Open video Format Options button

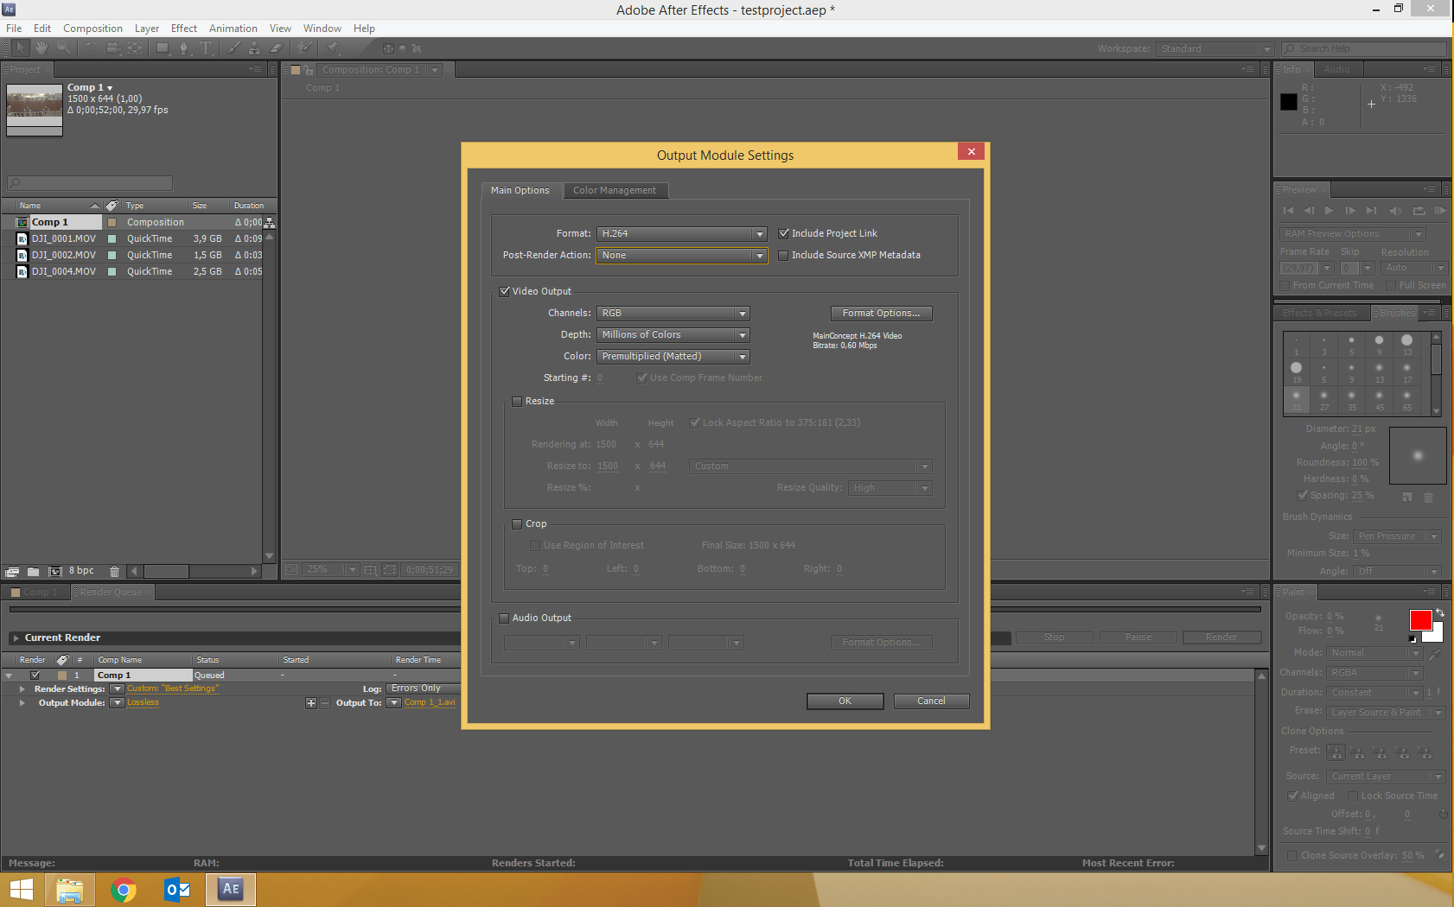click(882, 314)
